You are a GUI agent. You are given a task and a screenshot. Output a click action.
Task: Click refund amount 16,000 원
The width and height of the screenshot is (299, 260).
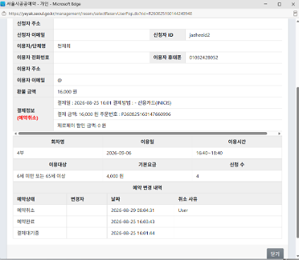click(67, 92)
